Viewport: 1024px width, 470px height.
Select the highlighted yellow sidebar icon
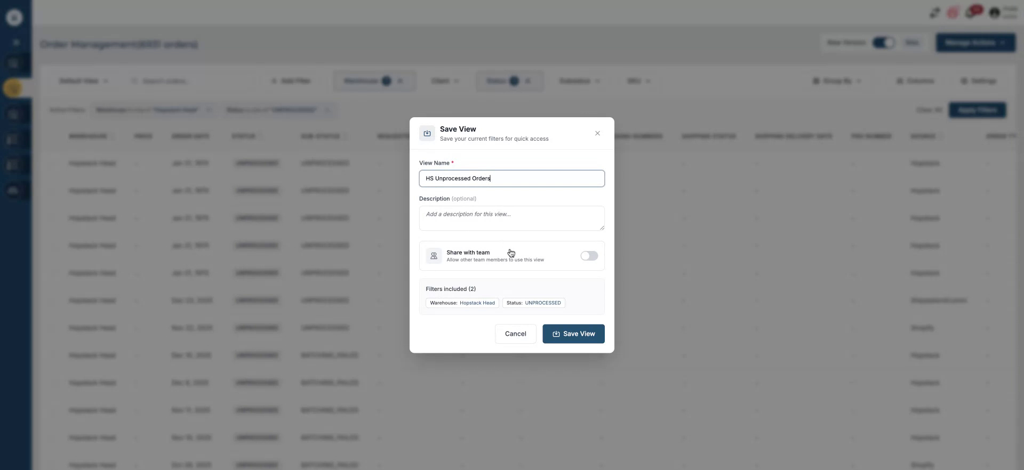click(13, 88)
